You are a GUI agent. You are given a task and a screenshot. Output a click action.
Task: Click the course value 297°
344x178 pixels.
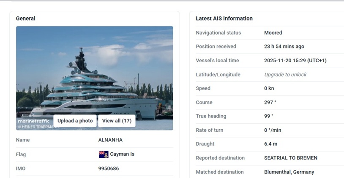270,102
